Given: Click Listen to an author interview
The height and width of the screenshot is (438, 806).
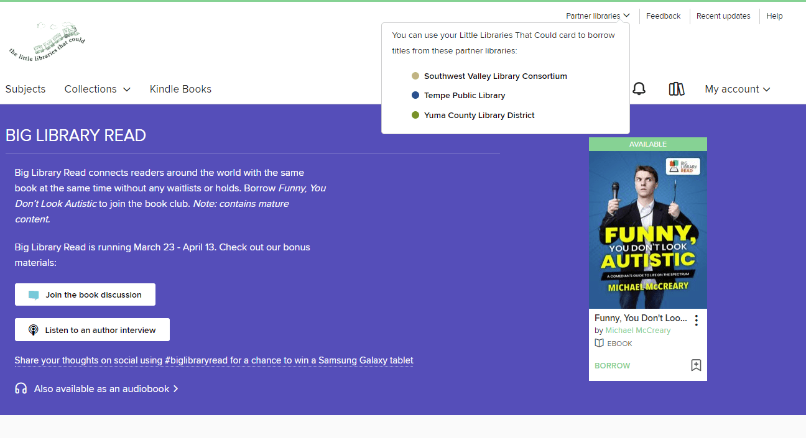Looking at the screenshot, I should click(x=92, y=330).
